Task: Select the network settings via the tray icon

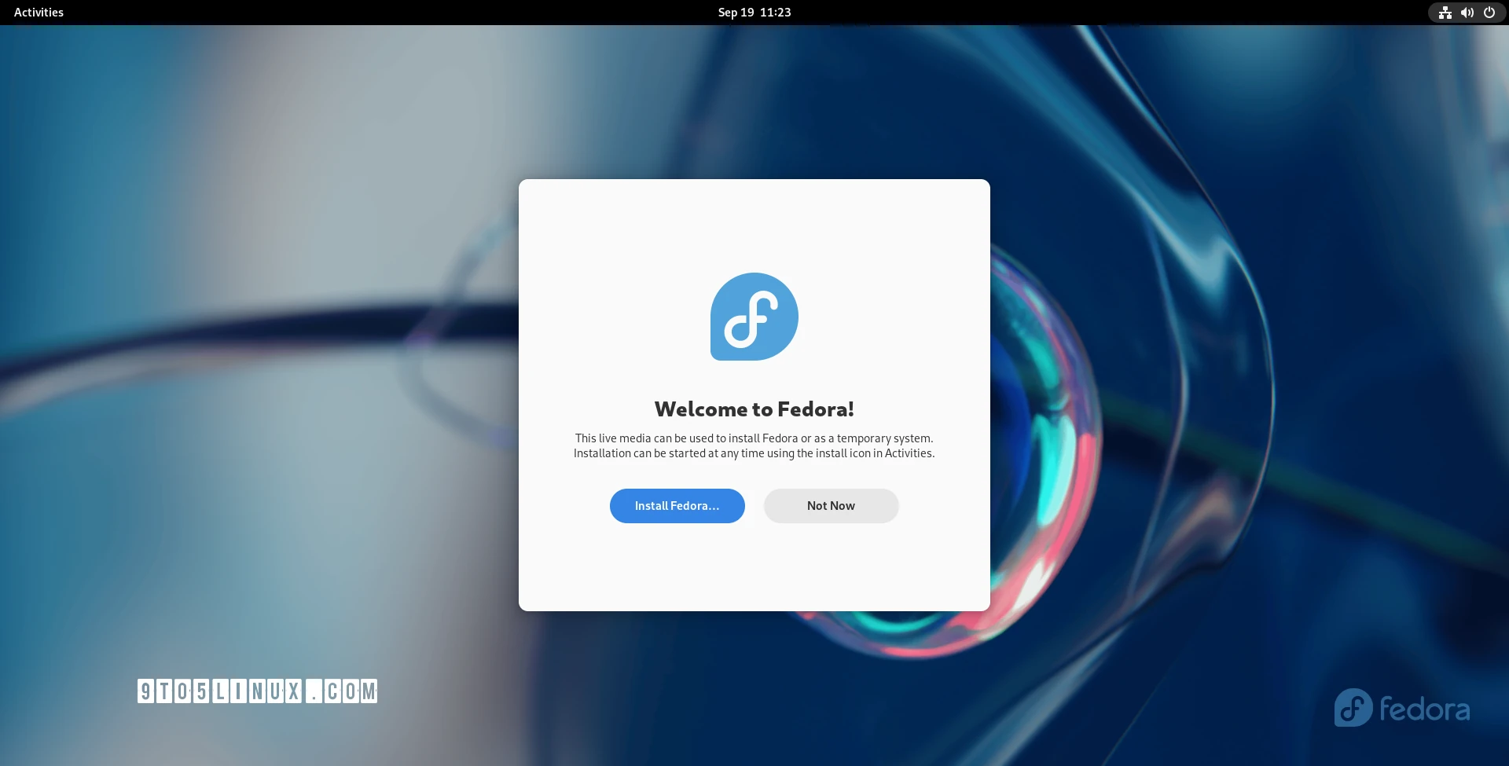Action: (x=1445, y=12)
